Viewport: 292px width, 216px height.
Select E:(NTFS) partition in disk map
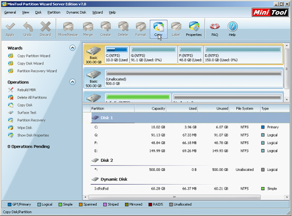coord(243,55)
